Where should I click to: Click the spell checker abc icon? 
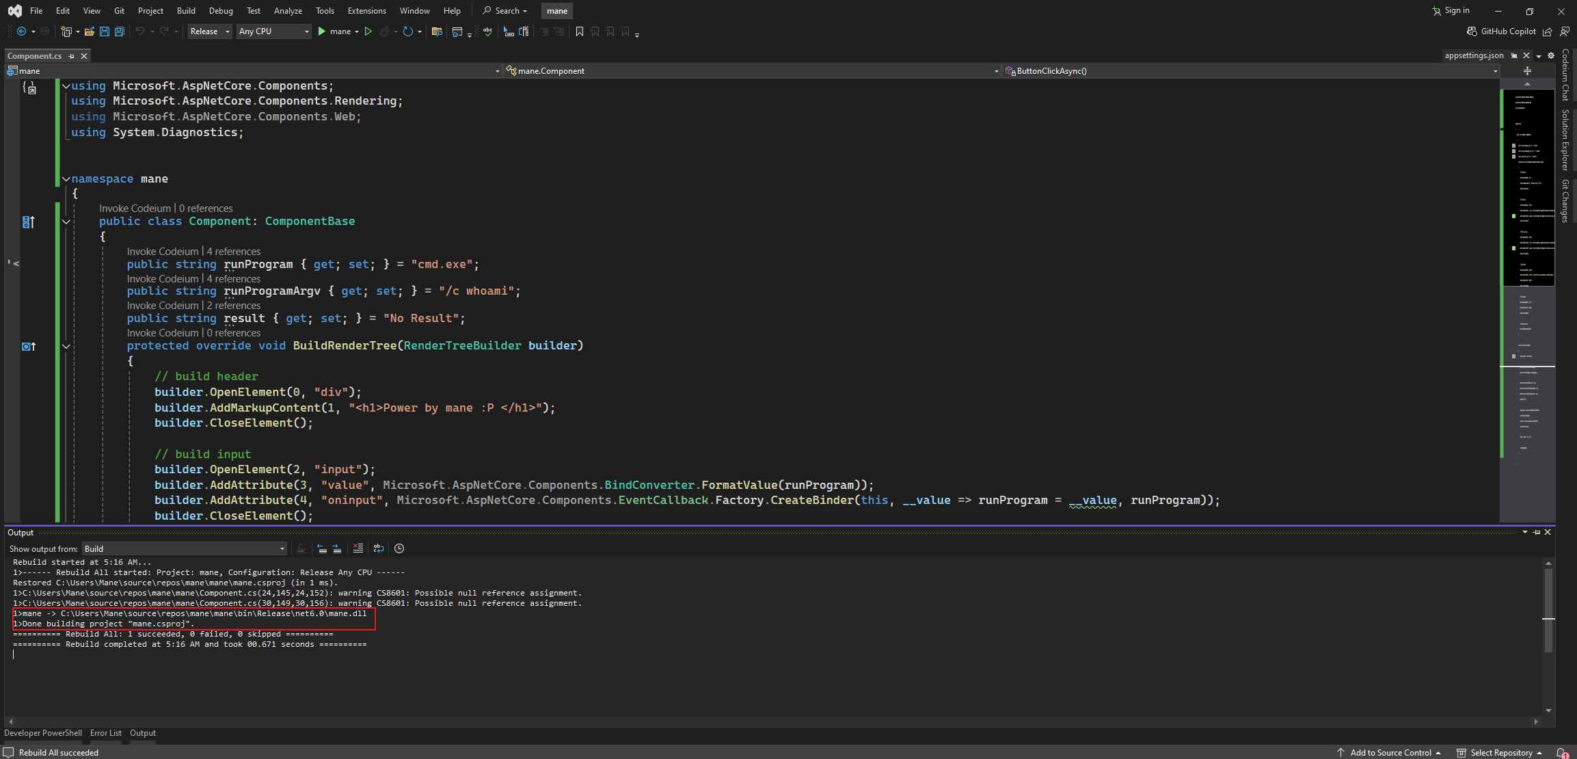coord(487,31)
